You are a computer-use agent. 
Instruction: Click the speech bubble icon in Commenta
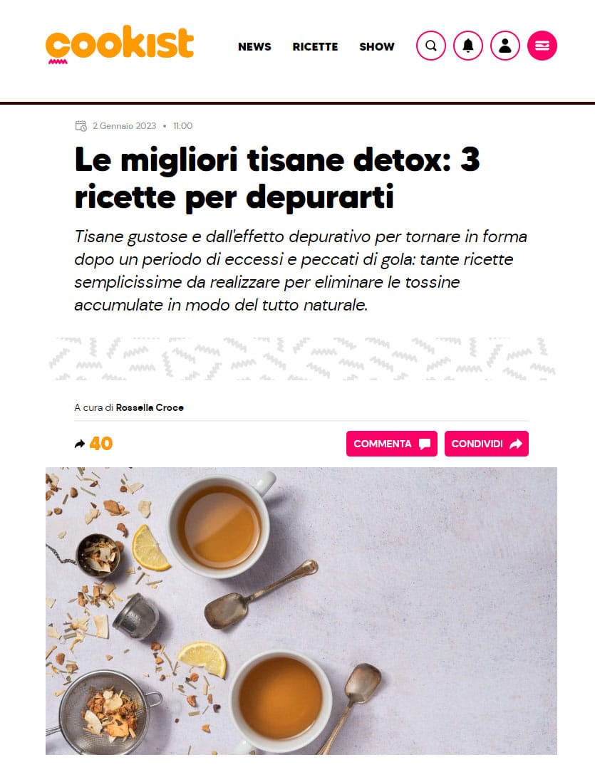425,444
